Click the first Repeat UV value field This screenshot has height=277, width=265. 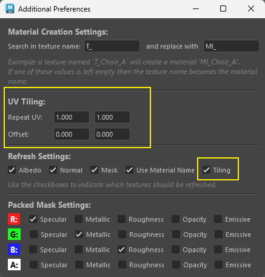72,117
